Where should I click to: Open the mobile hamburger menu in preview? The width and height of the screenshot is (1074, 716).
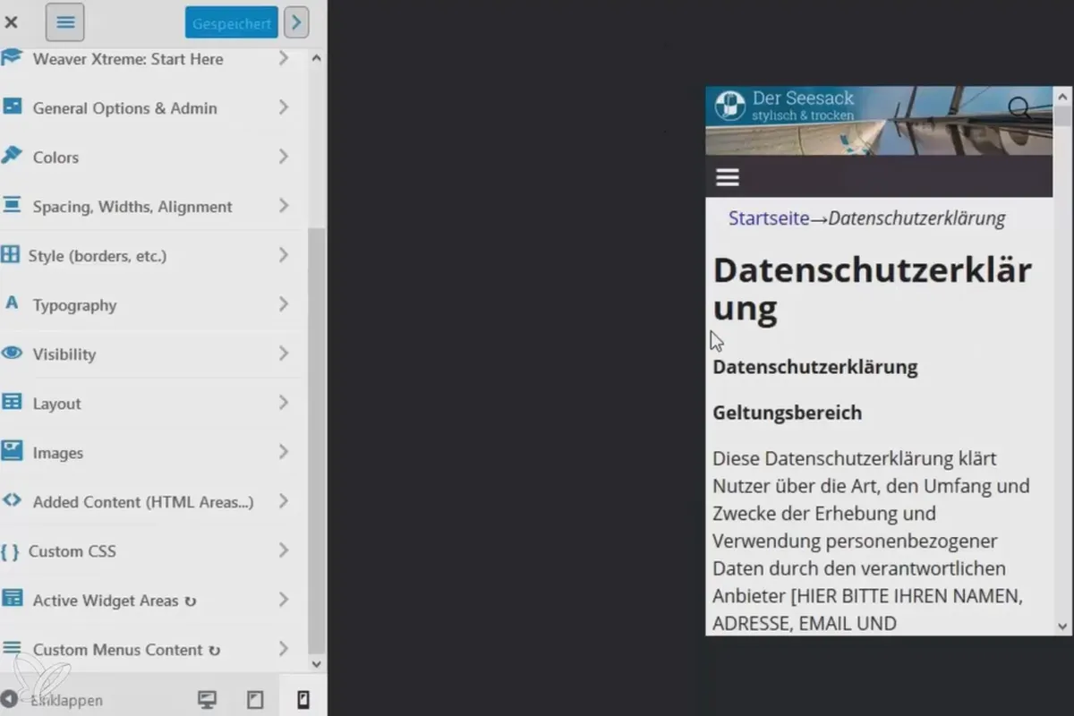[x=728, y=177]
